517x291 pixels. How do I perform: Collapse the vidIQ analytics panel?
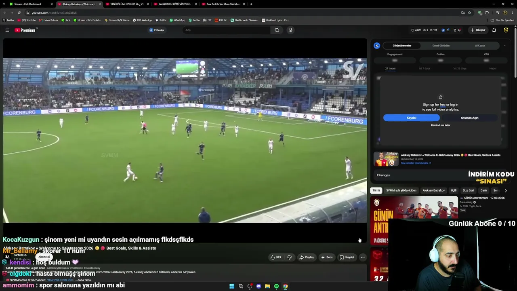coord(504,46)
